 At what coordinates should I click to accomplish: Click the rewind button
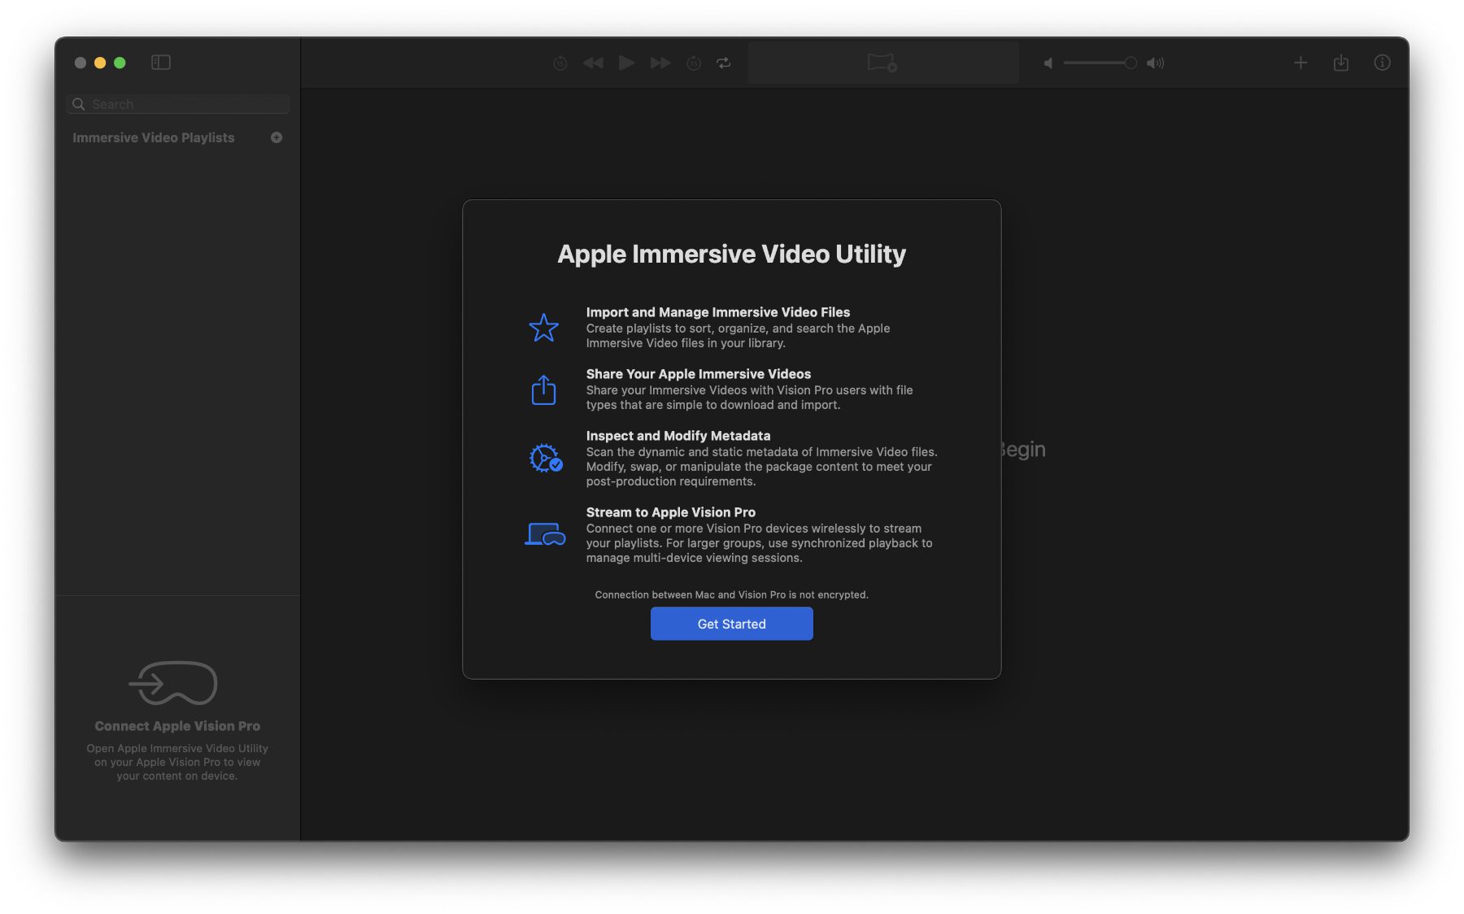tap(593, 63)
